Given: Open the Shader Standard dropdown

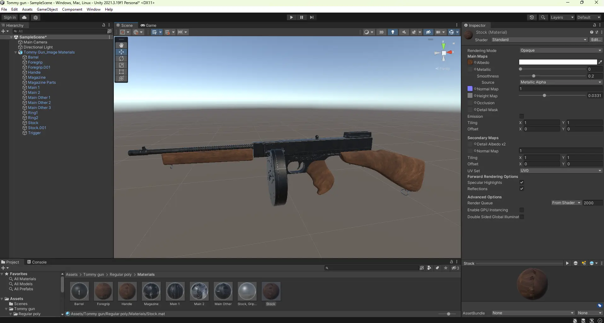Looking at the screenshot, I should (539, 40).
